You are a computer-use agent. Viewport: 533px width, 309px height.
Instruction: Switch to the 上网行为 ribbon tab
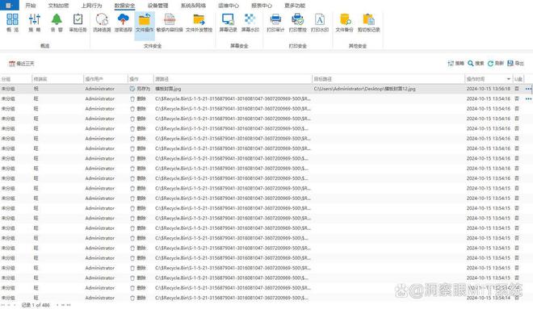(91, 6)
